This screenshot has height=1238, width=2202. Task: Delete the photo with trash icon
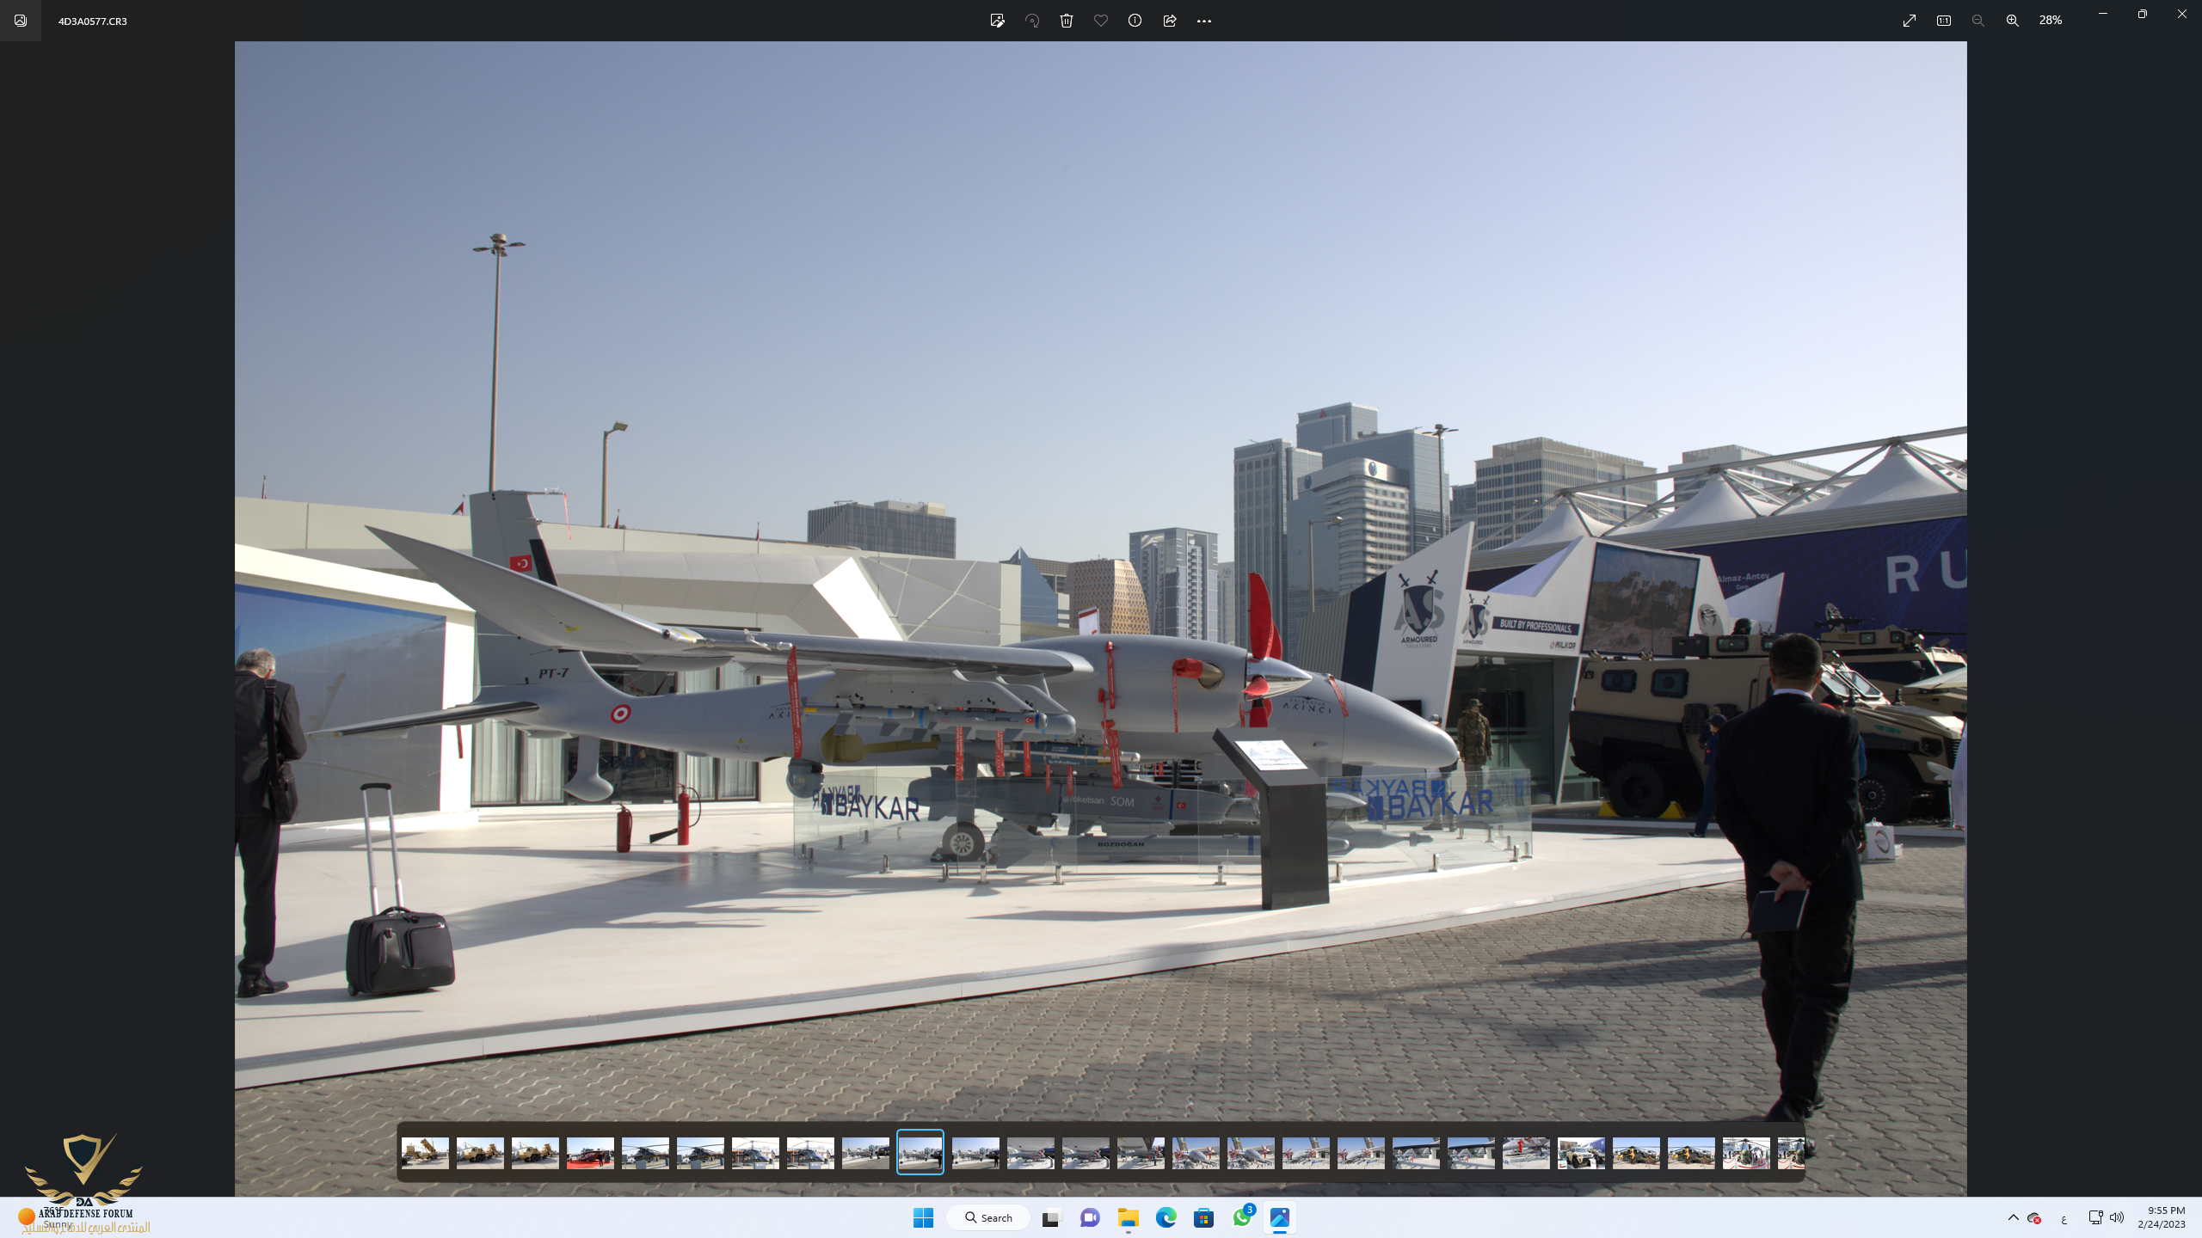pyautogui.click(x=1067, y=21)
